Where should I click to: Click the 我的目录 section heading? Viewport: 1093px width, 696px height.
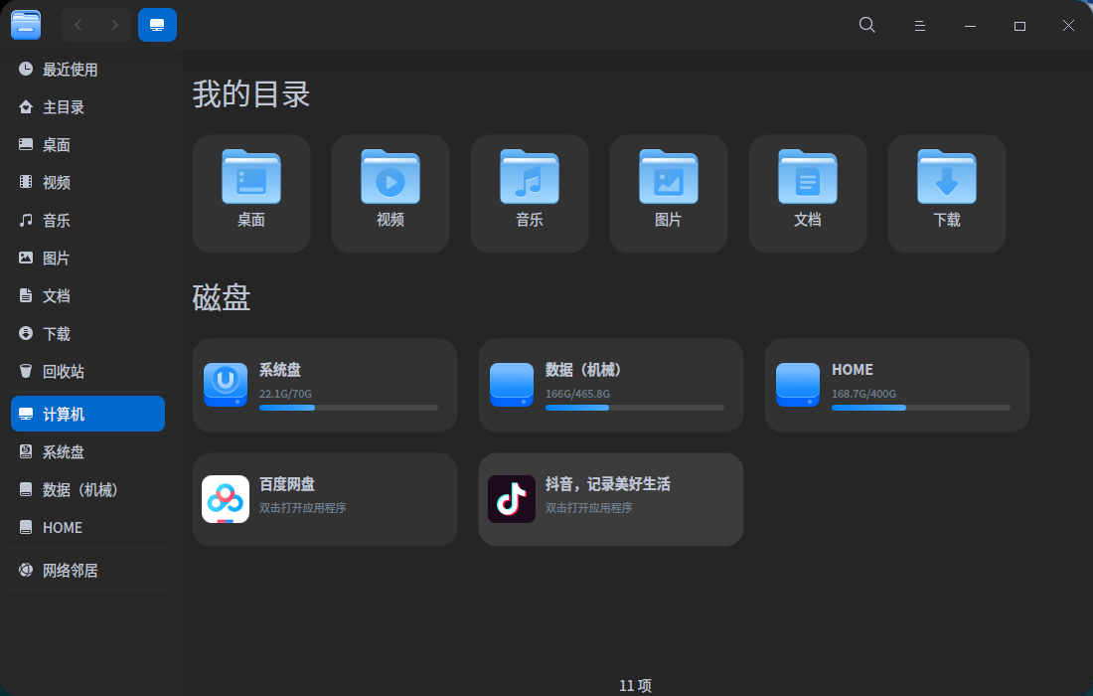tap(251, 93)
